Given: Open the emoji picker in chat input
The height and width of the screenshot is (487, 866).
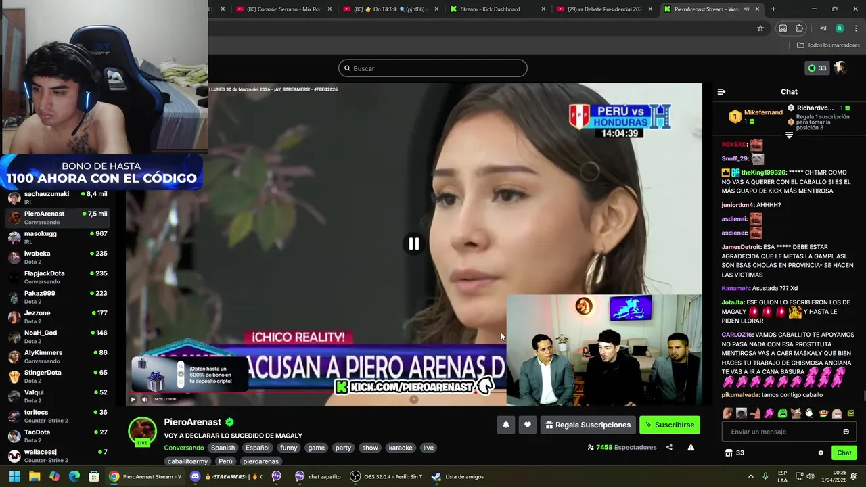Looking at the screenshot, I should pyautogui.click(x=846, y=432).
